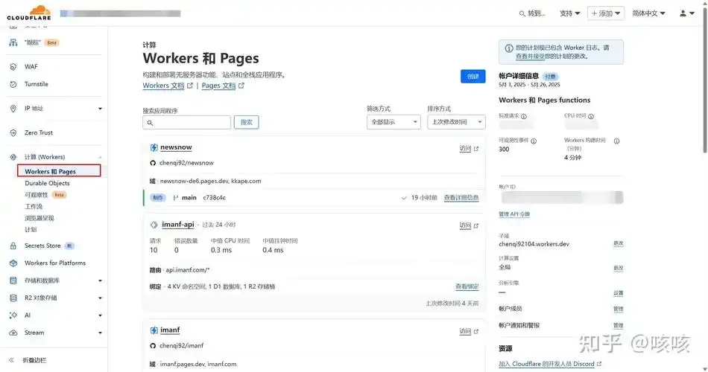708x372 pixels.
Task: Open the Simplified Chinese language dropdown
Action: tap(648, 13)
